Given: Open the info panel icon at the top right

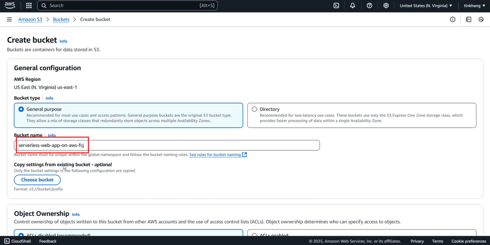Looking at the screenshot, I should (x=453, y=19).
